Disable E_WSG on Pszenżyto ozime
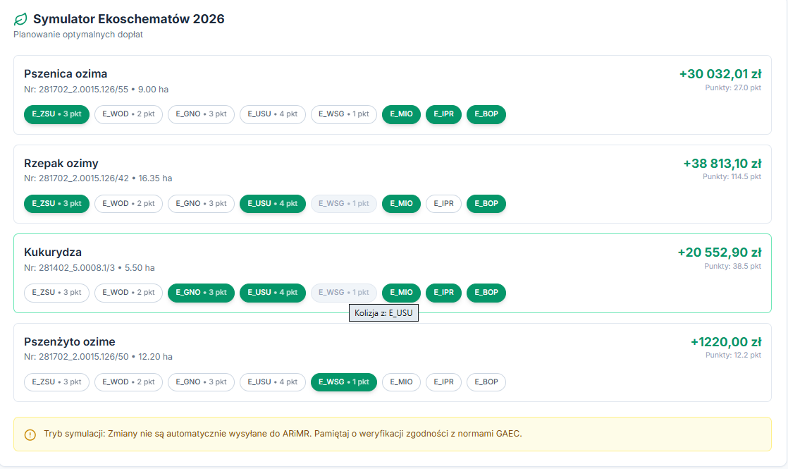The height and width of the screenshot is (469, 788). [x=343, y=382]
